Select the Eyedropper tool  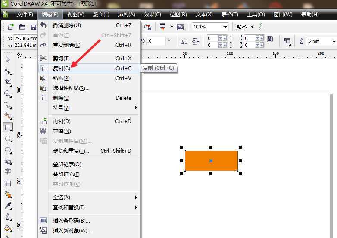click(x=8, y=206)
